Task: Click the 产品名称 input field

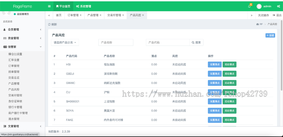Action: (116, 42)
